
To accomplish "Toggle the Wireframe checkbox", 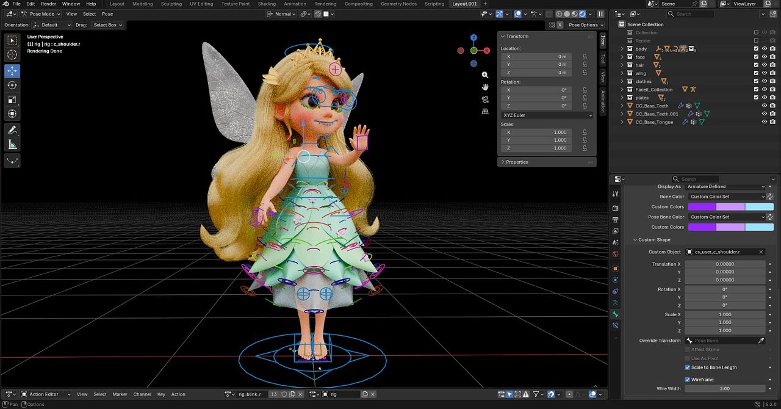I will [x=688, y=380].
